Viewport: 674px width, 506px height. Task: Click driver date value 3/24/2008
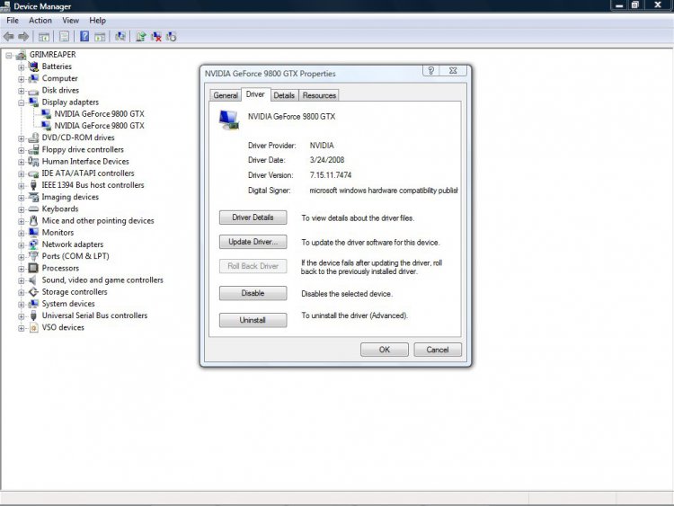pos(327,160)
